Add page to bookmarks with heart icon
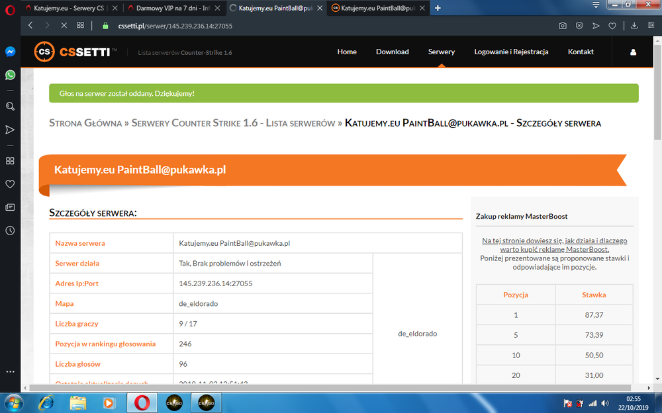This screenshot has width=662, height=413. click(x=612, y=26)
